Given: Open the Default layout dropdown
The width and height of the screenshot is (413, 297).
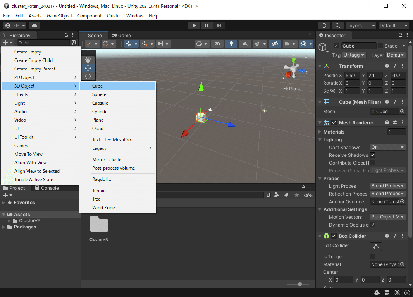Looking at the screenshot, I should pos(394,26).
